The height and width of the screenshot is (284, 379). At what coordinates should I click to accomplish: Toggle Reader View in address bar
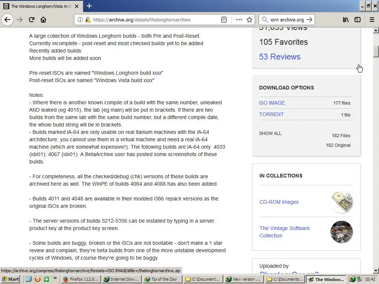tap(224, 20)
